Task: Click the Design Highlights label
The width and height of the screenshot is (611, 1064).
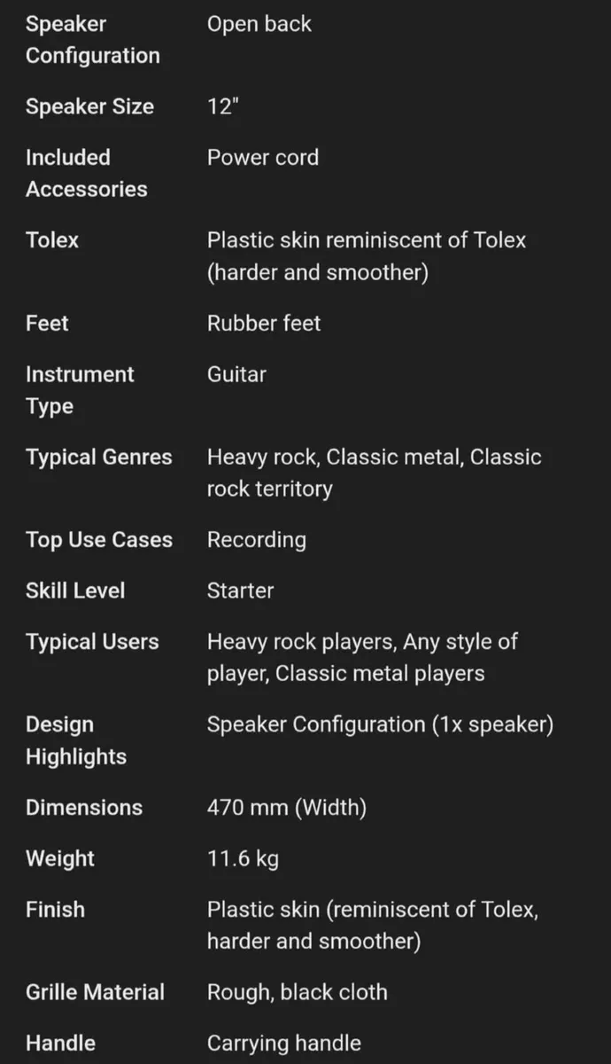Action: click(x=75, y=740)
